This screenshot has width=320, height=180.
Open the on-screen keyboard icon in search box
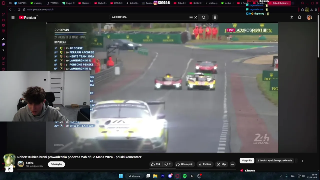tap(191, 17)
